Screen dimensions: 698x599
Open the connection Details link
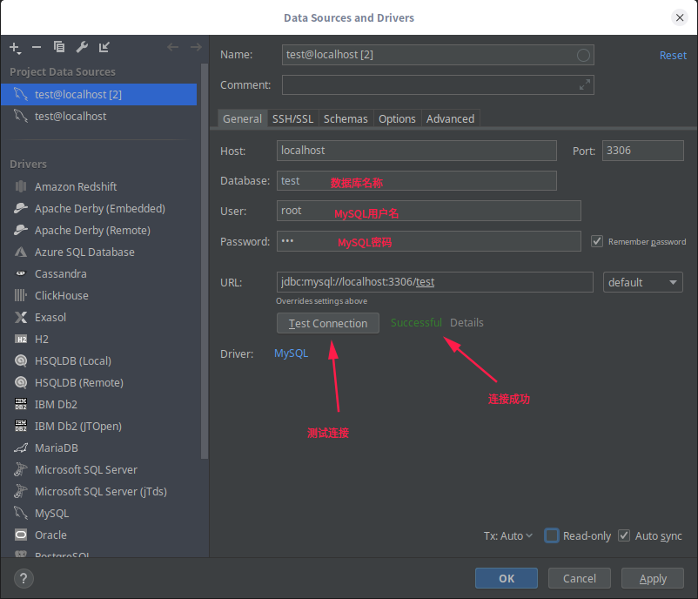pyautogui.click(x=466, y=323)
